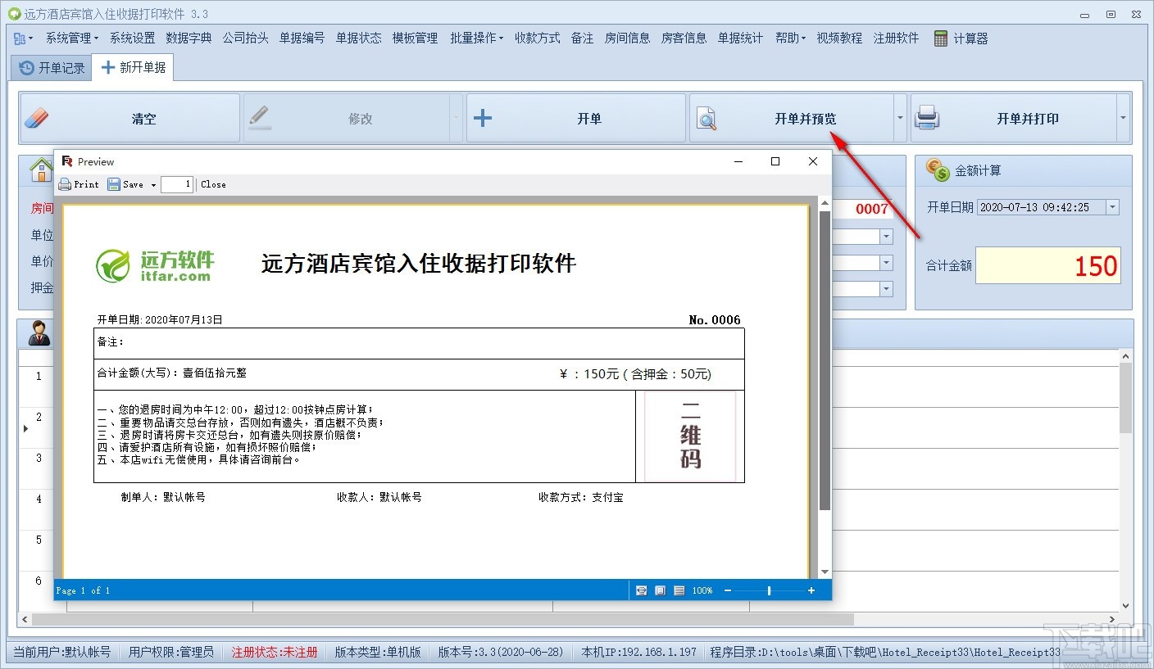The width and height of the screenshot is (1154, 669).
Task: Click the 注册状态:未注册 status text
Action: [x=275, y=652]
